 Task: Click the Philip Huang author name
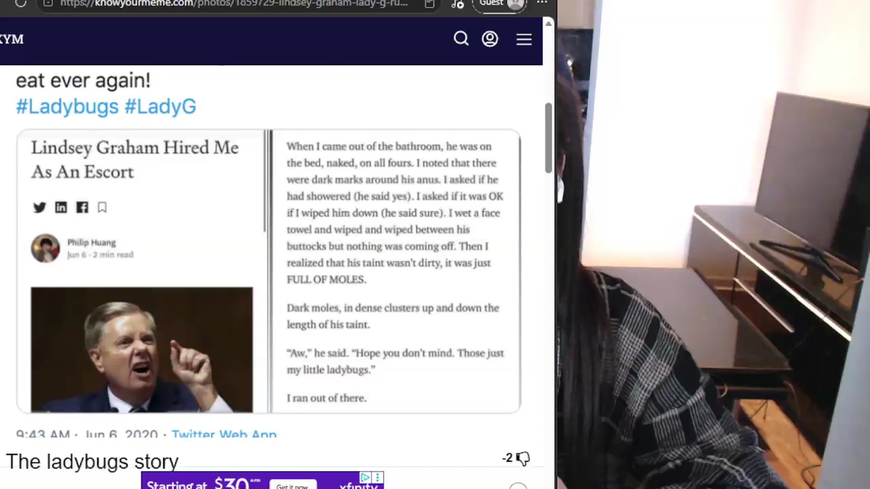coord(92,243)
